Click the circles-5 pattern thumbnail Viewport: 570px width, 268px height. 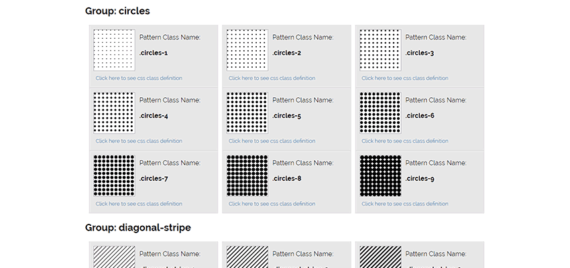[x=247, y=113]
